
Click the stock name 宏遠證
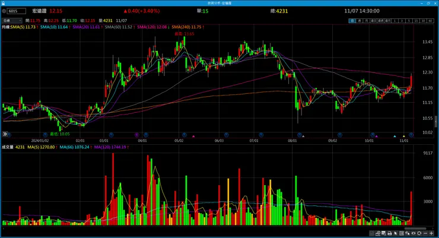39,11
